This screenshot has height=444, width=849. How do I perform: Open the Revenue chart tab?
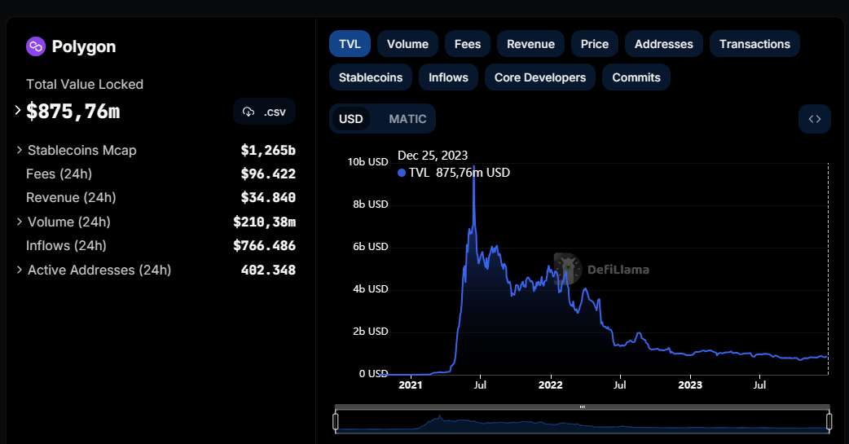point(530,44)
